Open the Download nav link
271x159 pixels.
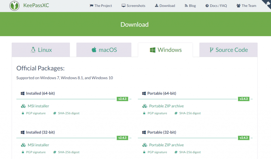click(x=165, y=6)
